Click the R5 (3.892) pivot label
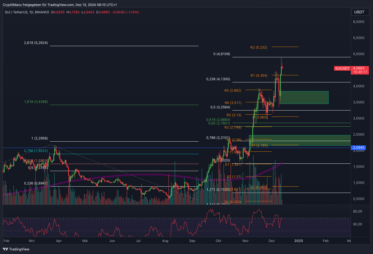373x254 pixels. (233, 91)
